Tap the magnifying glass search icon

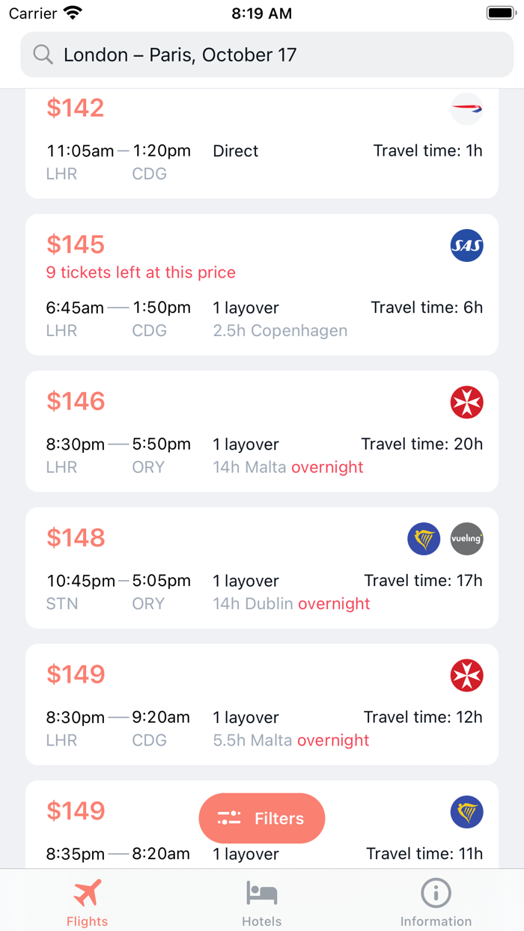[x=43, y=55]
